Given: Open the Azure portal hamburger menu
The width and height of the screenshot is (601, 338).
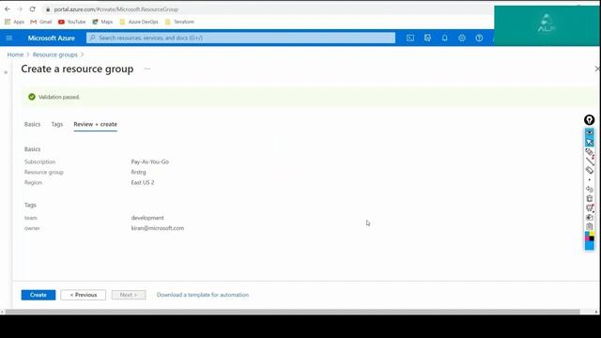Looking at the screenshot, I should pos(8,38).
